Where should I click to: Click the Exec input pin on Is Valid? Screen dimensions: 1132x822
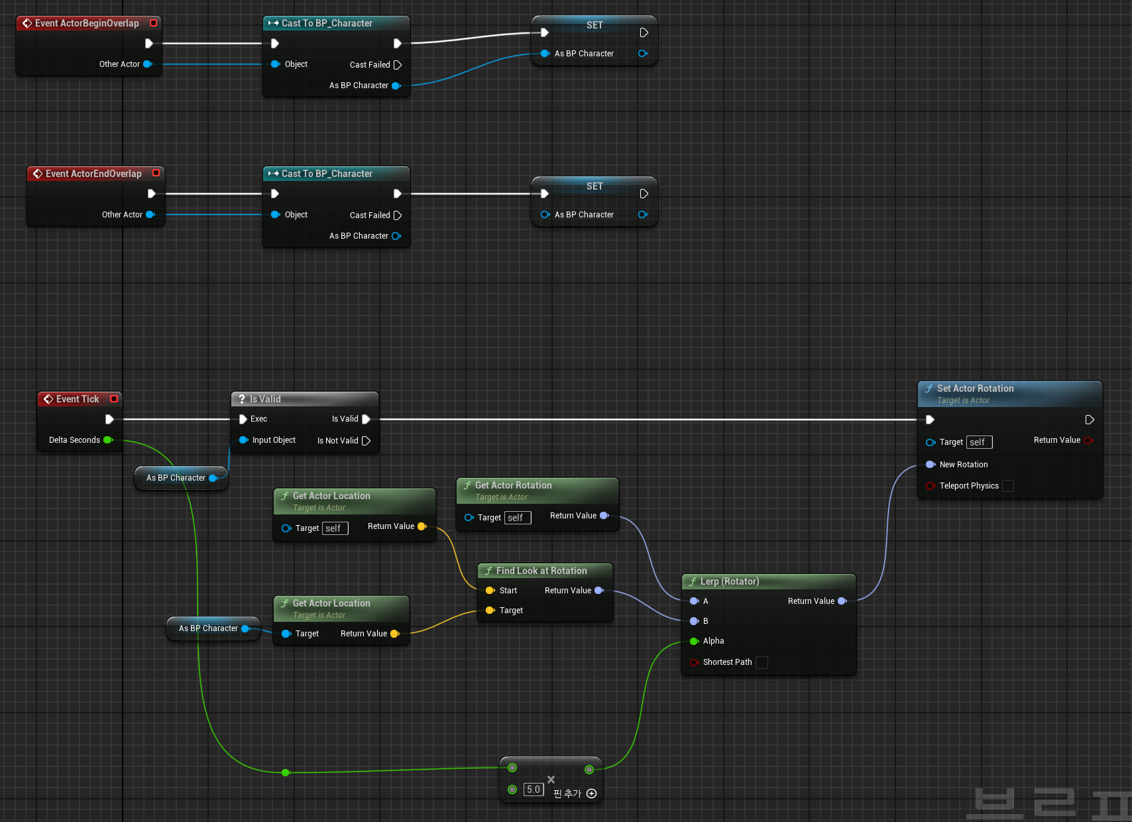[243, 420]
